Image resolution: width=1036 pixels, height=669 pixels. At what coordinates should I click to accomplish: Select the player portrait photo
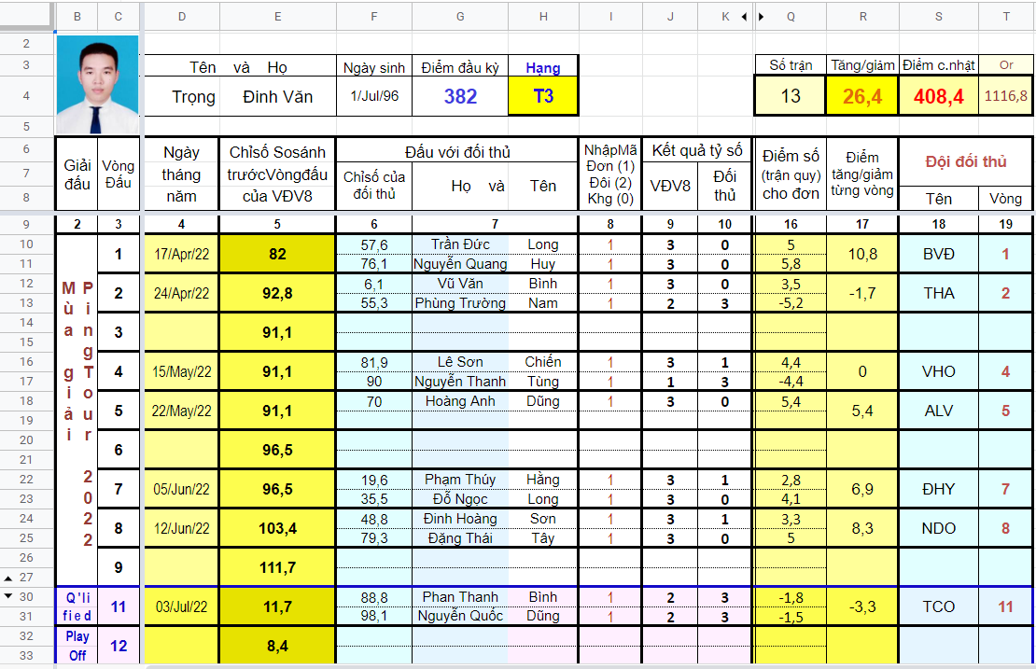pyautogui.click(x=98, y=85)
